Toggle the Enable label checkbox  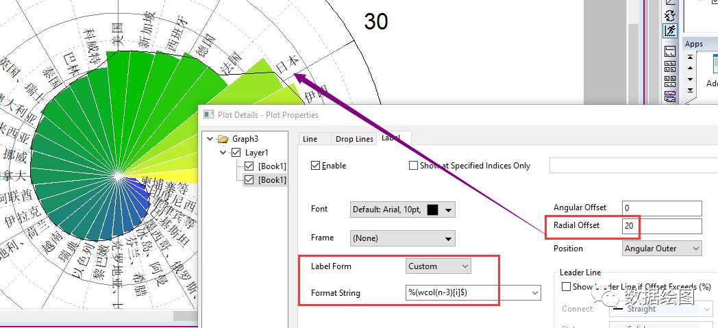coord(315,166)
